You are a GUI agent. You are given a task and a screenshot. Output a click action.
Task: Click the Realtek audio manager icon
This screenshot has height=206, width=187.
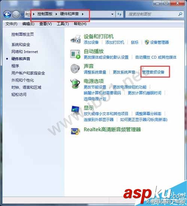pos(76,131)
